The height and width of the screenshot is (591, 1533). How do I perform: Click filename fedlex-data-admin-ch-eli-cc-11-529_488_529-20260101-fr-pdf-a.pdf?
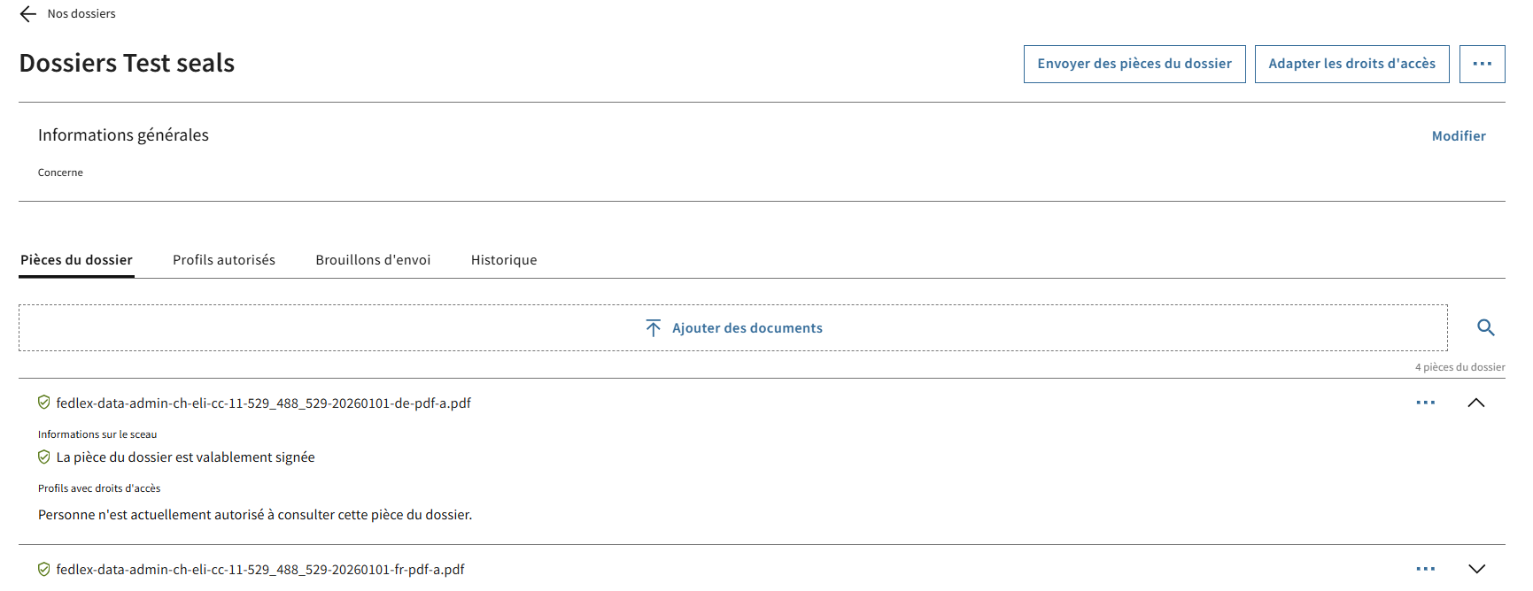[260, 570]
